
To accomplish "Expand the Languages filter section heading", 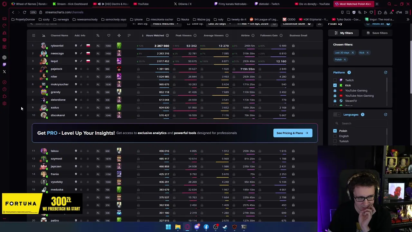I will click(x=351, y=114).
